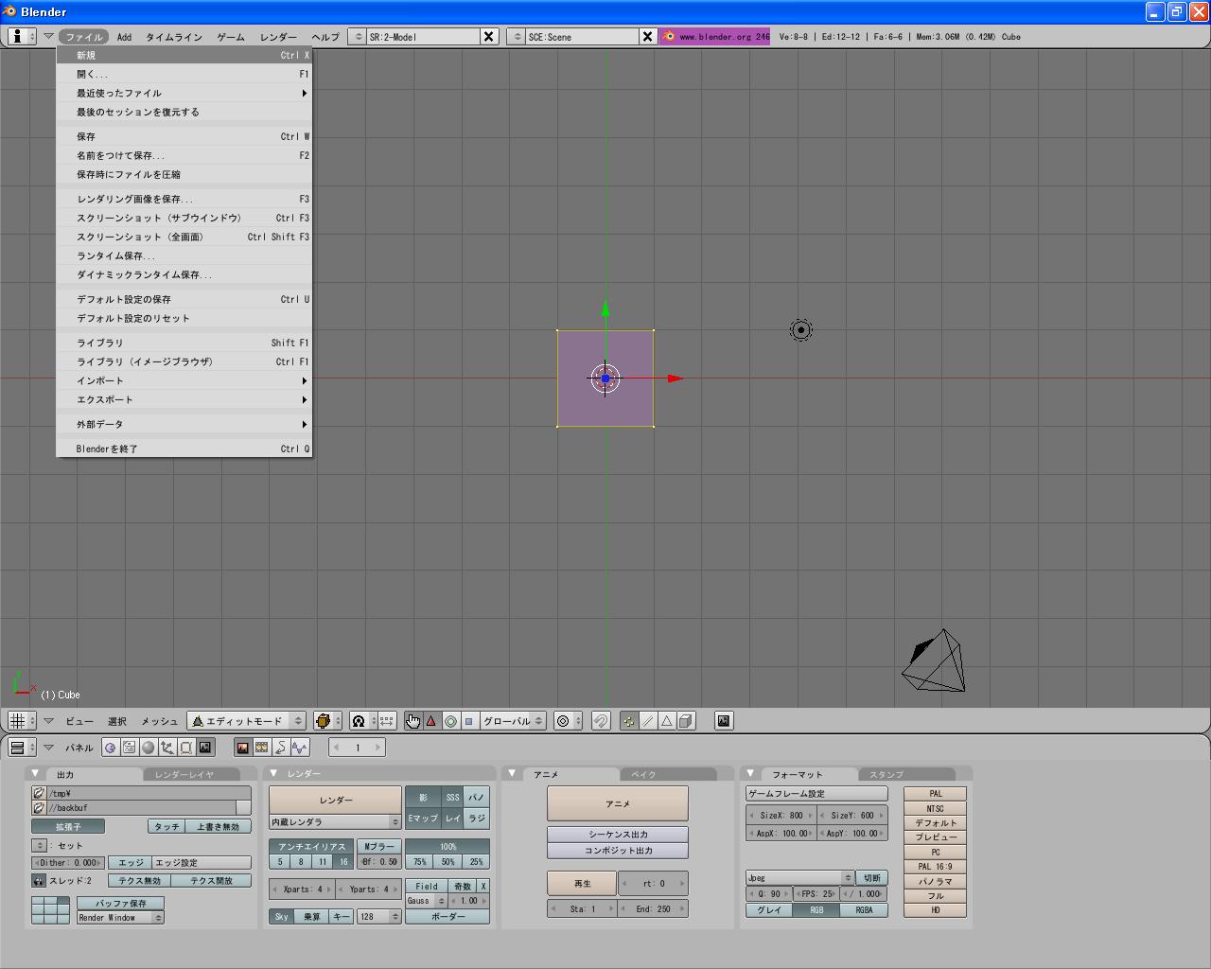The width and height of the screenshot is (1211, 969).
Task: Select the square scale manipulator icon
Action: coord(469,721)
